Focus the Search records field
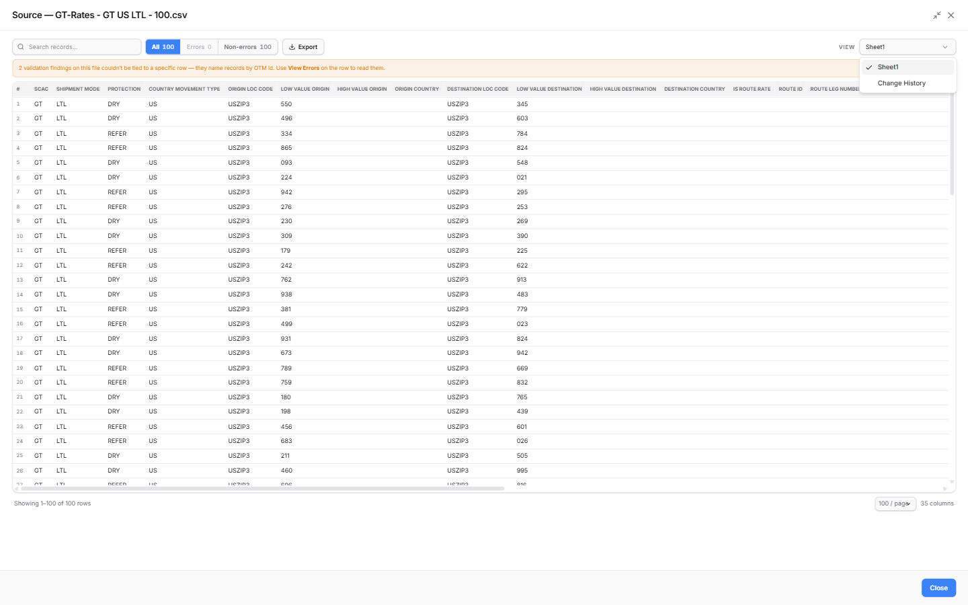The image size is (968, 605). tap(77, 47)
